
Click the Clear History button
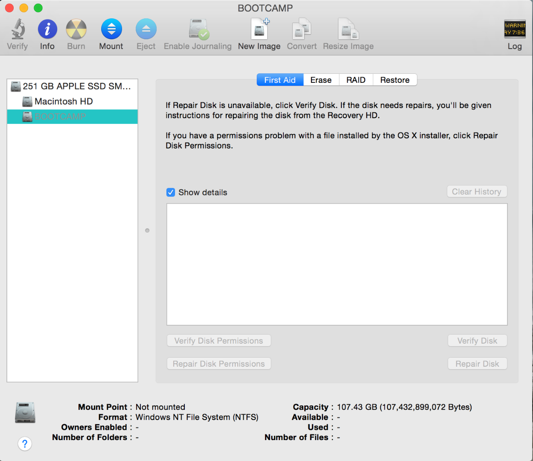[477, 192]
